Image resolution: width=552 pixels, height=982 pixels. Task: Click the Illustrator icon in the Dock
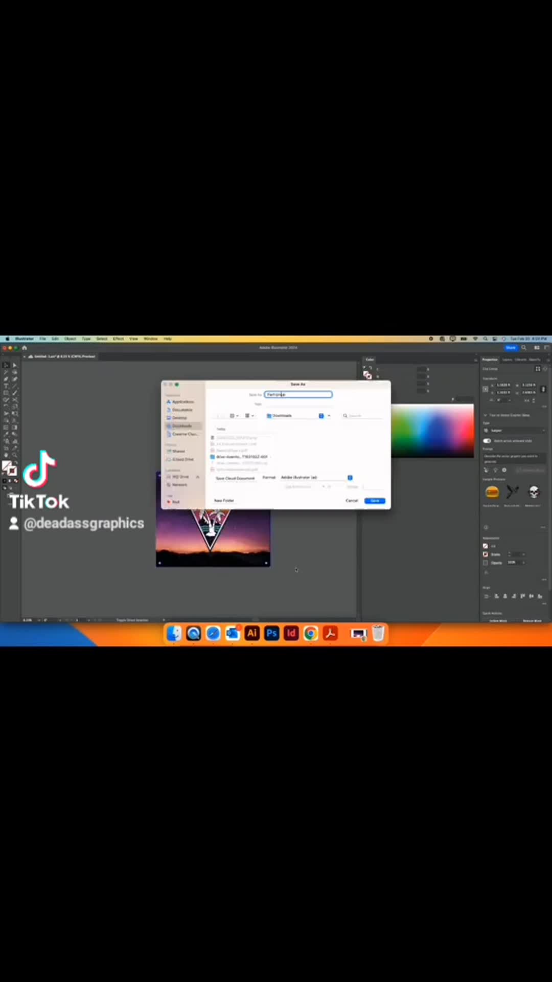tap(252, 633)
